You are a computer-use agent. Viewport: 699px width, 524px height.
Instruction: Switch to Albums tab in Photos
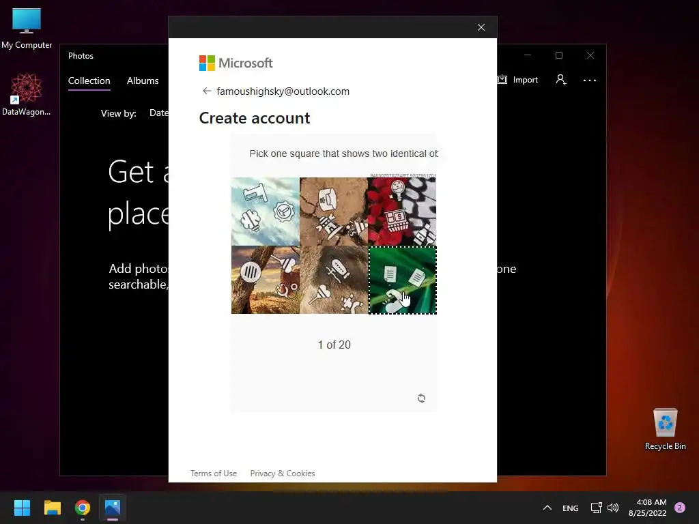(143, 81)
